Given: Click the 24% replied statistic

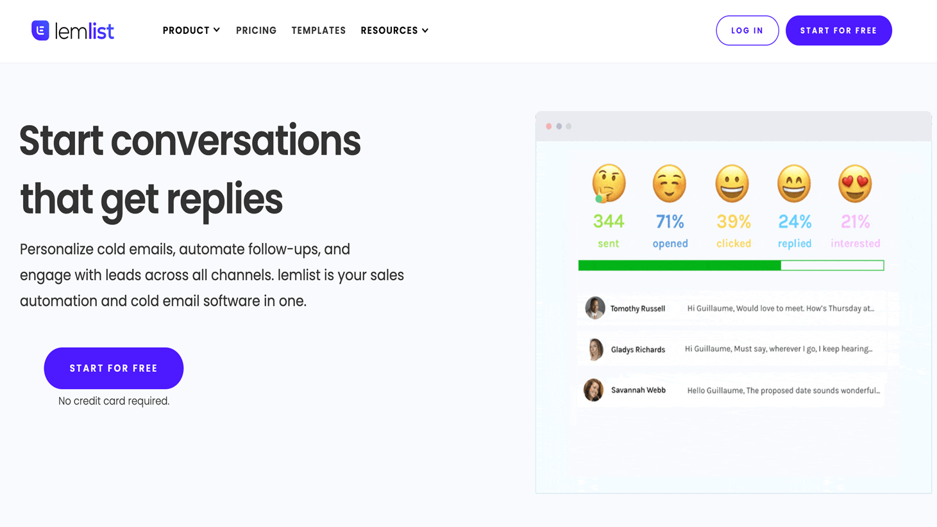Looking at the screenshot, I should tap(795, 231).
